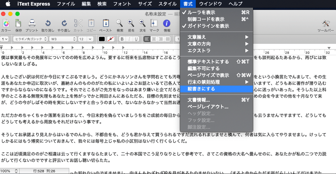
Task: Paste using the ペースト icon
Action: (x=106, y=24)
